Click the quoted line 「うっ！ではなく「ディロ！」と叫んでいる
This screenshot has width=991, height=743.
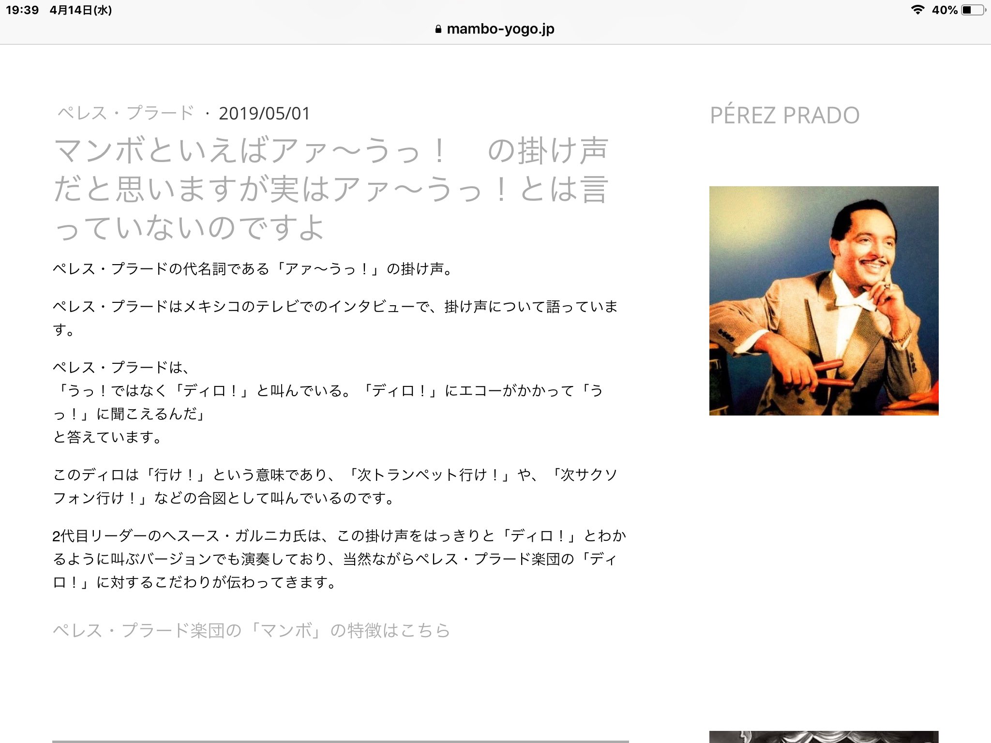pos(328,402)
